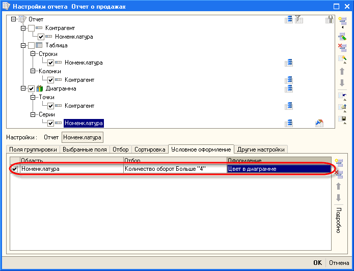Toggle the Диаграмма checkbox in the tree
This screenshot has height=271, width=354.
coord(32,88)
